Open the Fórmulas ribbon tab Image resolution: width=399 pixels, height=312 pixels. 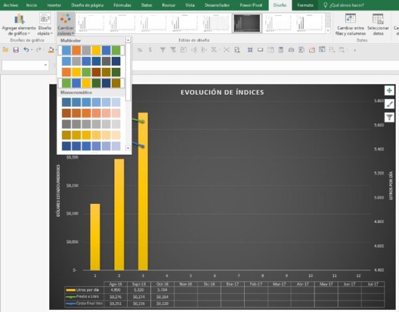coord(122,5)
